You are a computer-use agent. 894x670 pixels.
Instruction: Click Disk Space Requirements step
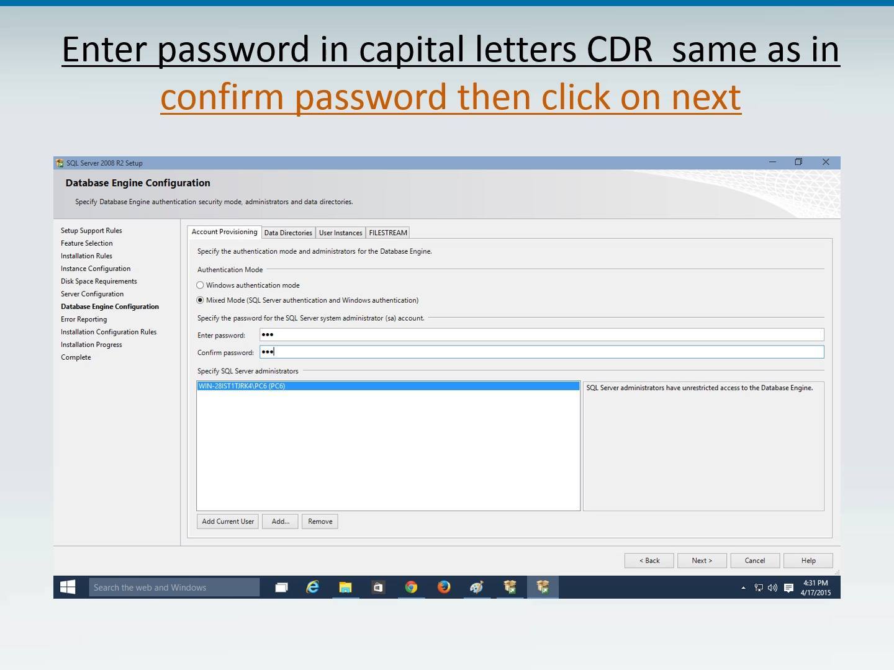point(99,281)
